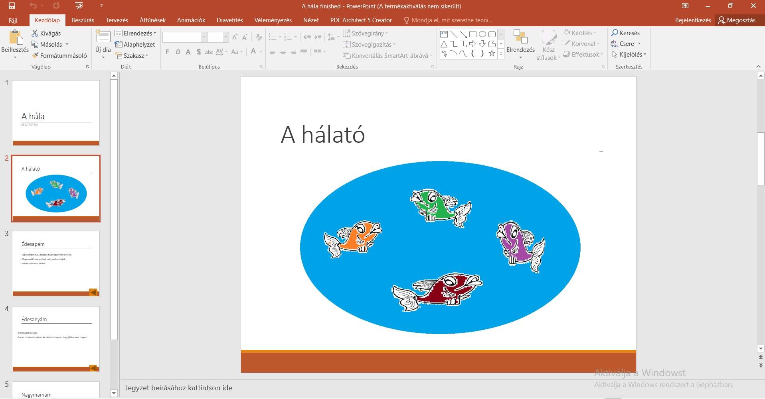
Task: Click Kivágás scissors command
Action: click(46, 33)
